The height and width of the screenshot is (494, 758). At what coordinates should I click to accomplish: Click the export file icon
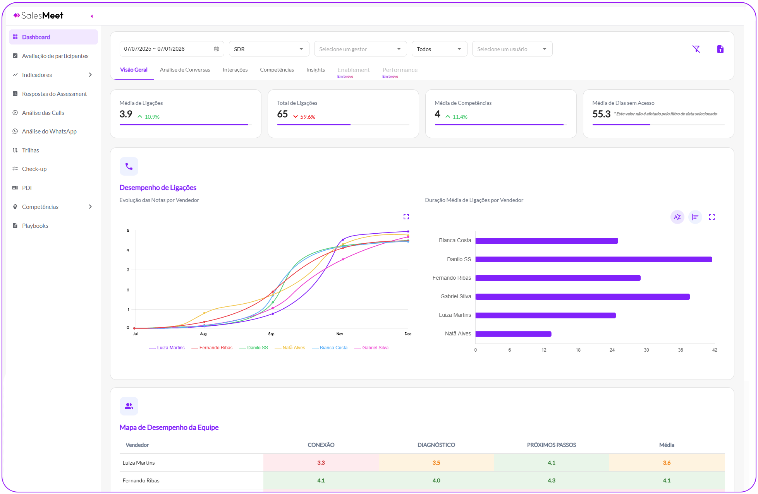coord(720,49)
